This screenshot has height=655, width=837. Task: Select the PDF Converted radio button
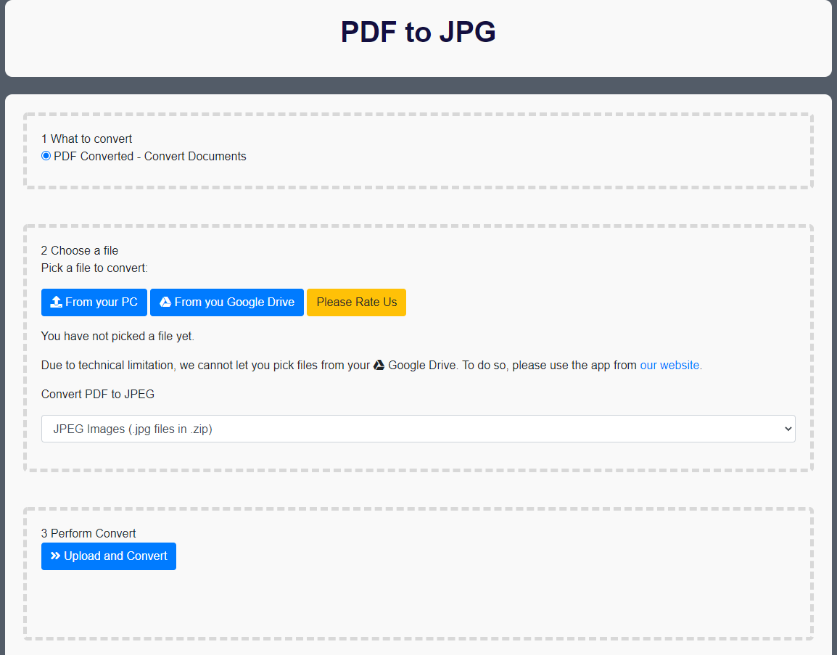[46, 156]
